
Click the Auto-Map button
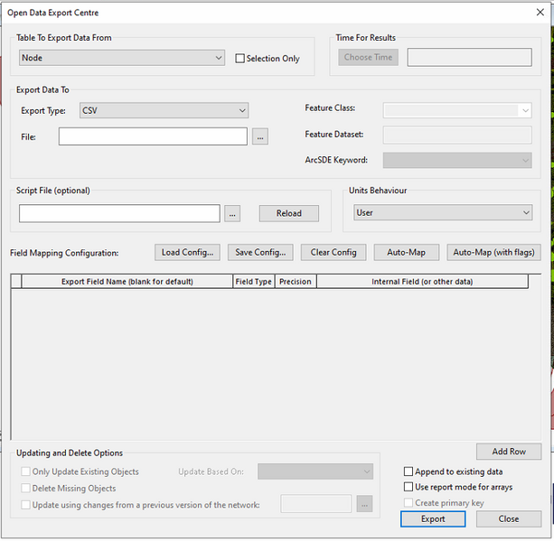[406, 252]
